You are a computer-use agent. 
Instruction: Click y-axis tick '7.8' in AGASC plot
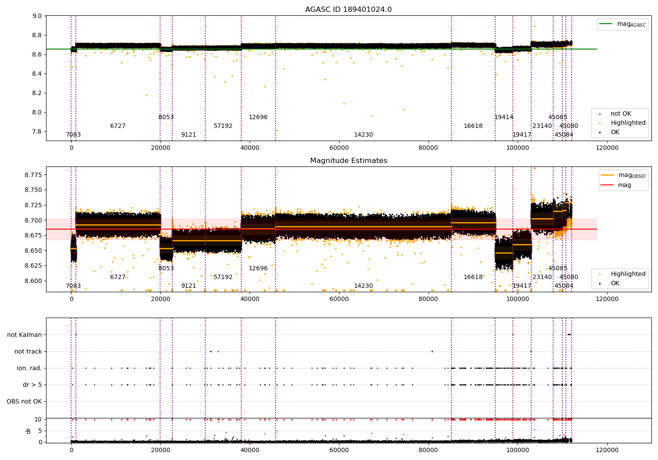pos(37,131)
